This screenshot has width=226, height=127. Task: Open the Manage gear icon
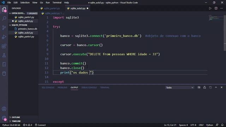[x=4, y=118]
